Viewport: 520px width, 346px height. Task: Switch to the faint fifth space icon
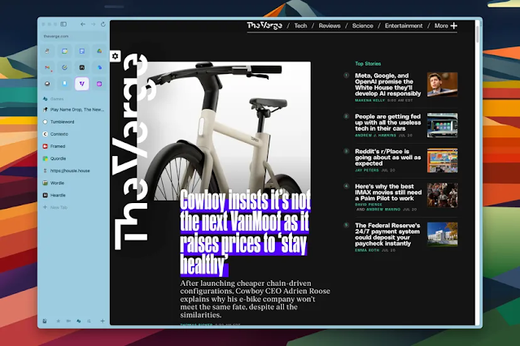[x=89, y=321]
